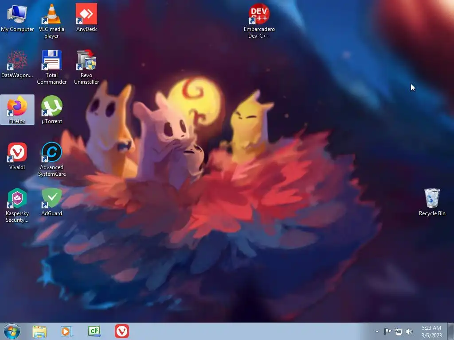
Task: Select the Firefox desktop icon
Action: point(17,110)
